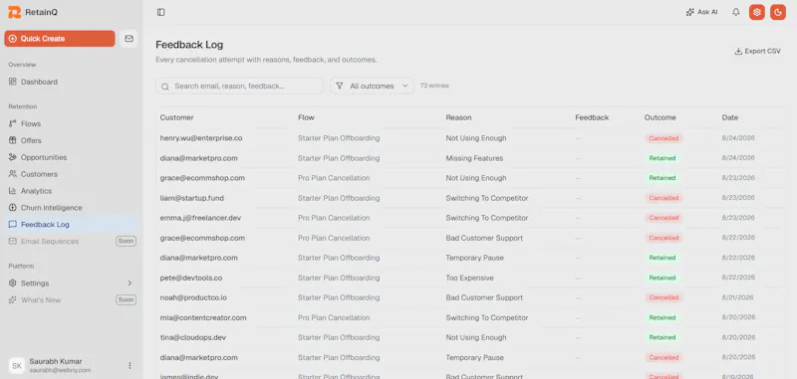Image resolution: width=797 pixels, height=379 pixels.
Task: Open the orange settings gear button
Action: click(x=757, y=12)
